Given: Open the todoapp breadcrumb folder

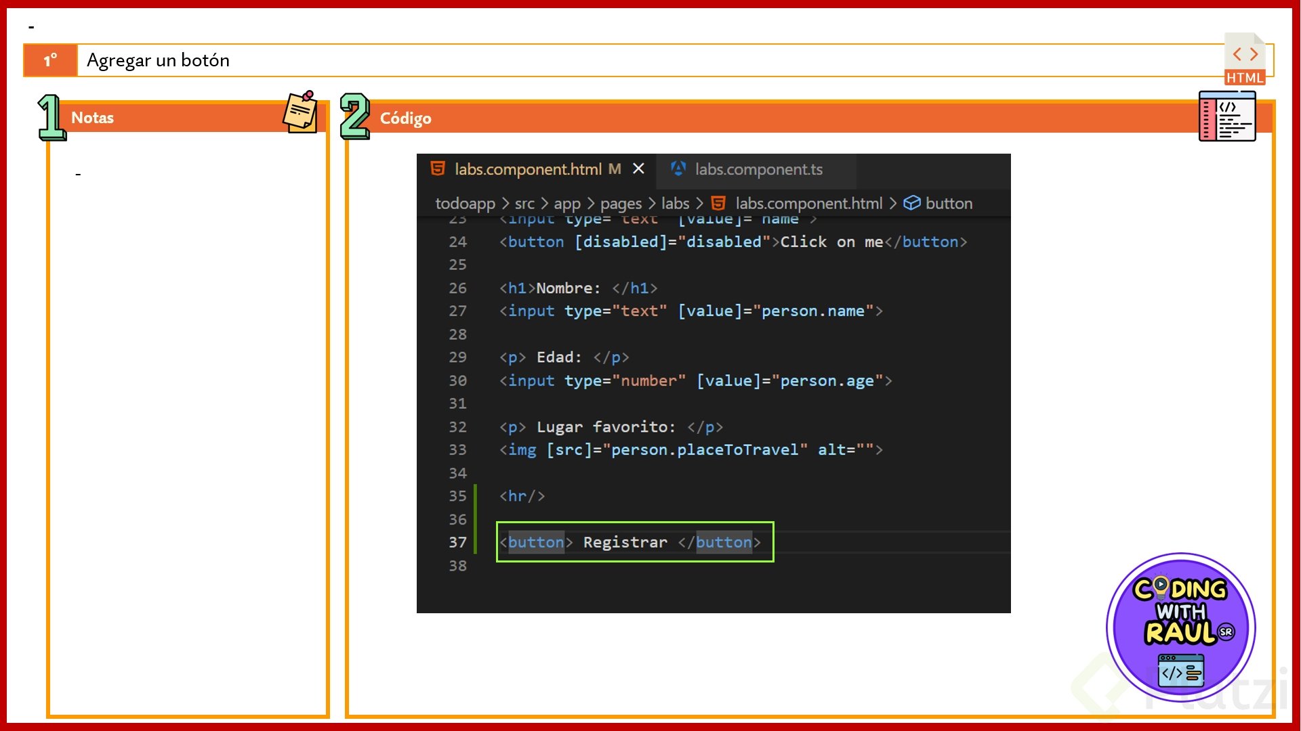Looking at the screenshot, I should [x=465, y=203].
